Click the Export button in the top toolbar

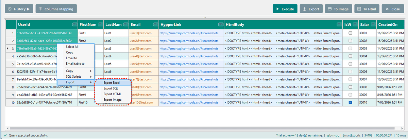[x=311, y=9]
